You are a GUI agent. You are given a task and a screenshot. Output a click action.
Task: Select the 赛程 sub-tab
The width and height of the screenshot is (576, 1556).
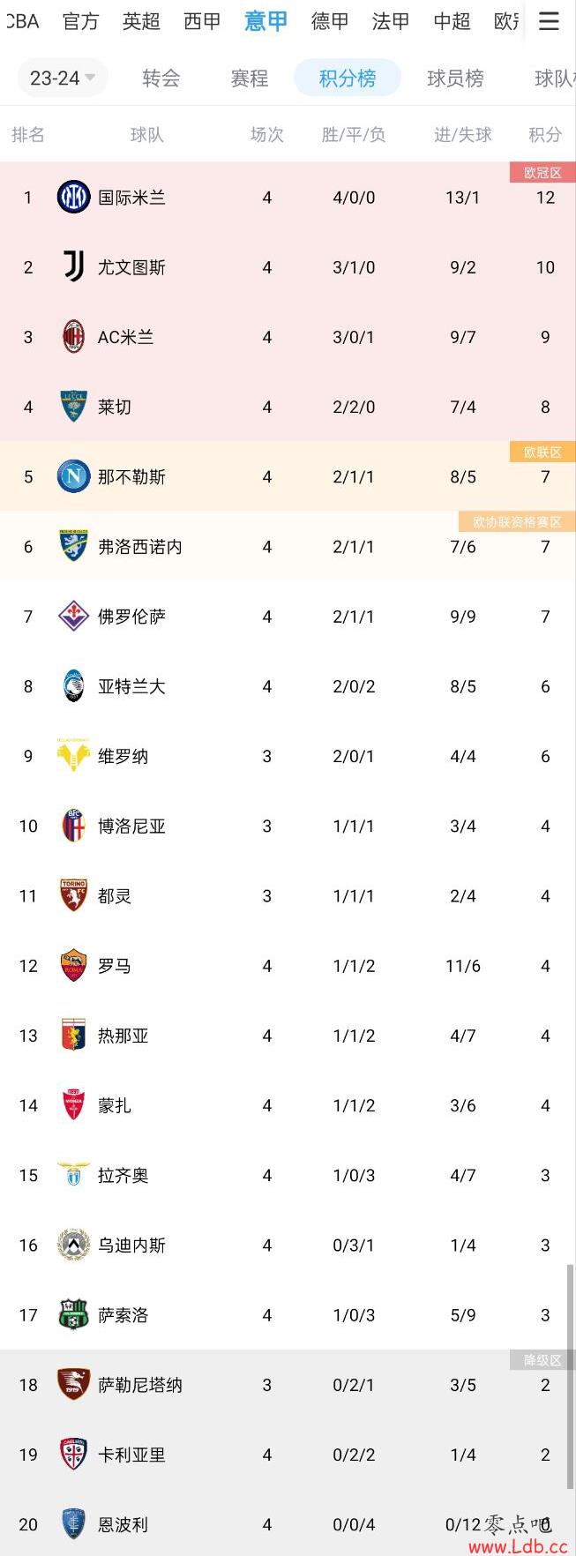click(250, 79)
